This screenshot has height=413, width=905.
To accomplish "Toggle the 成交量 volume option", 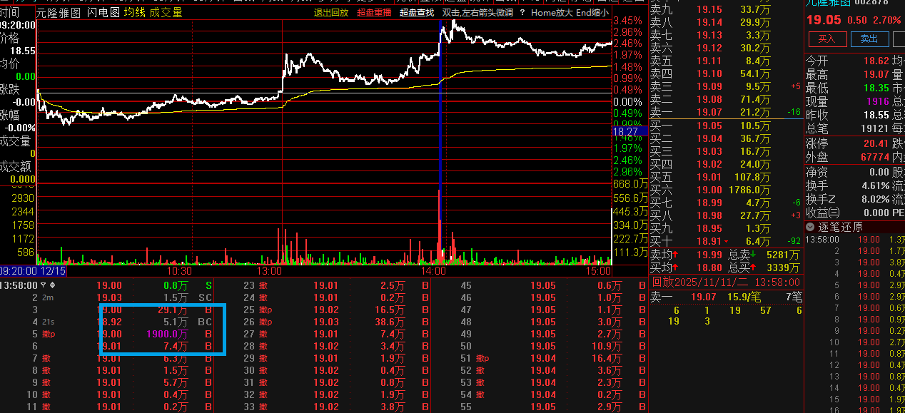I will (166, 12).
